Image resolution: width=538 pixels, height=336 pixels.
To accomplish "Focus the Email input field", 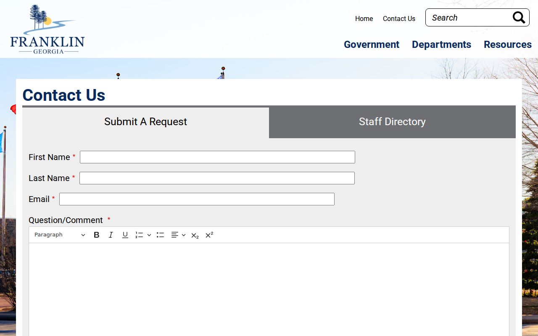I will pyautogui.click(x=197, y=199).
